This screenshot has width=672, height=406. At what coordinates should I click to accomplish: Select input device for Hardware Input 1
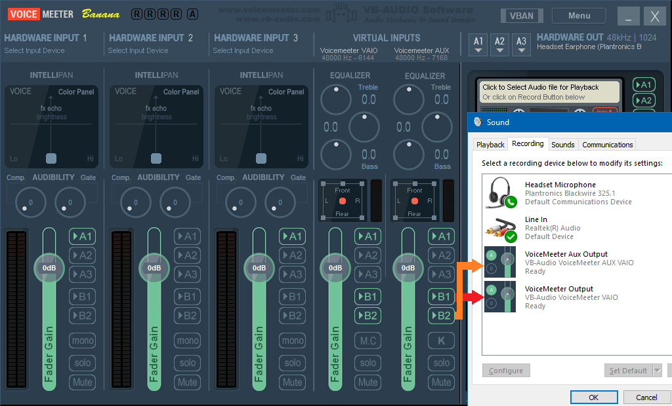[34, 50]
